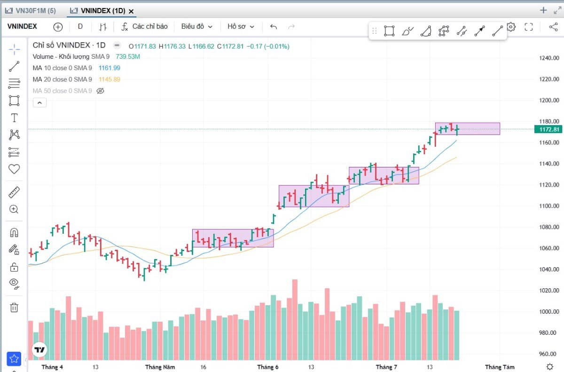Enter fullscreen chart mode

529,27
